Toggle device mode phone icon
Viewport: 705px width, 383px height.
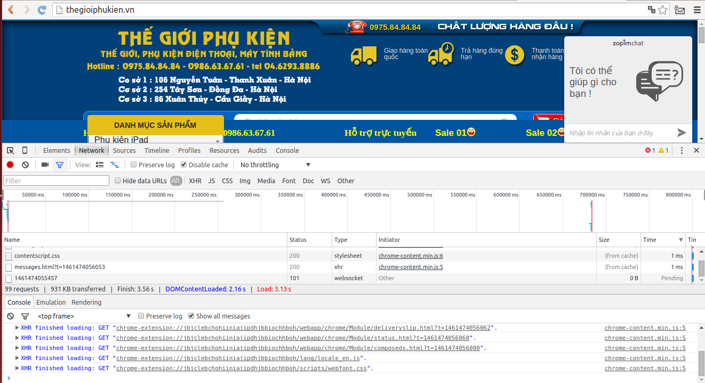(x=25, y=150)
